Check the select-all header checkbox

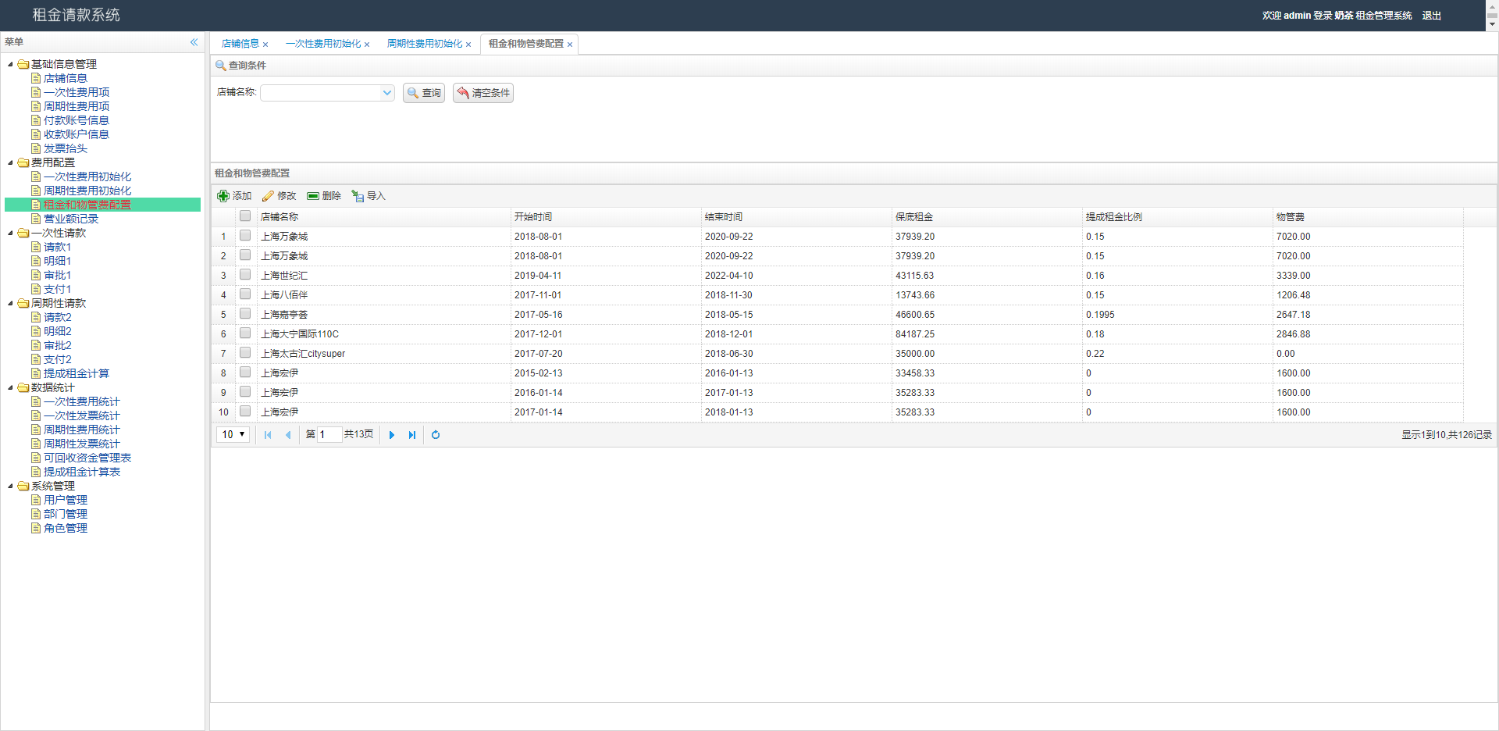245,216
